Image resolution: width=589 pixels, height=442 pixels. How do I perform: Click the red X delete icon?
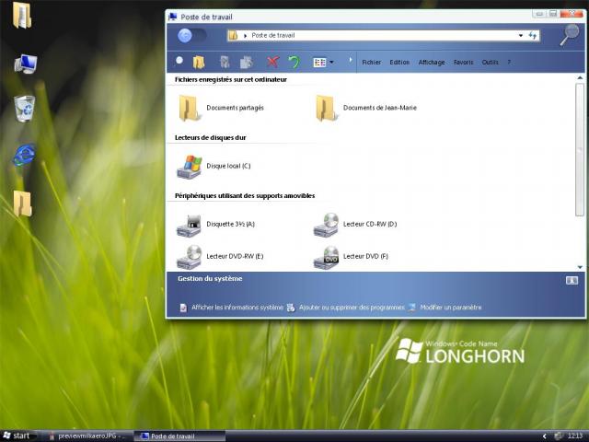tap(273, 62)
